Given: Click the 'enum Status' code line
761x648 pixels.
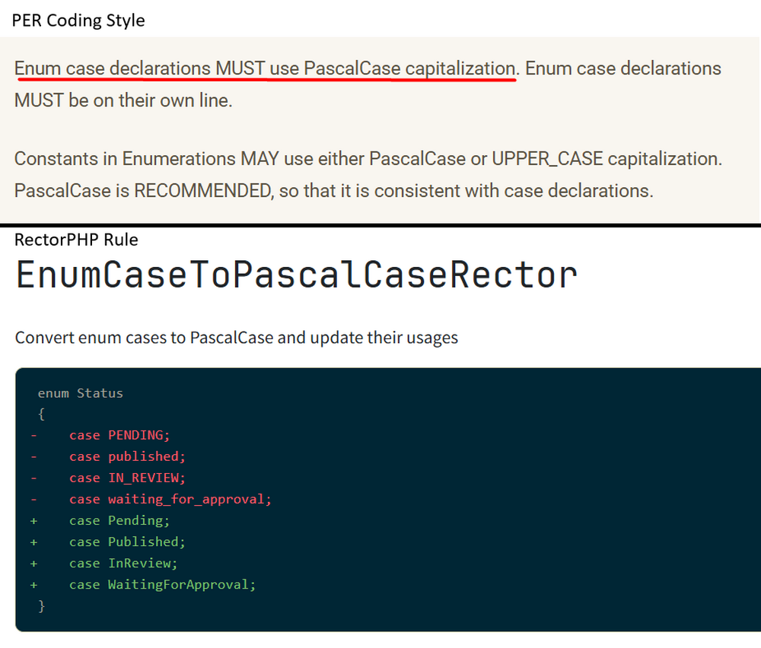Looking at the screenshot, I should point(80,393).
